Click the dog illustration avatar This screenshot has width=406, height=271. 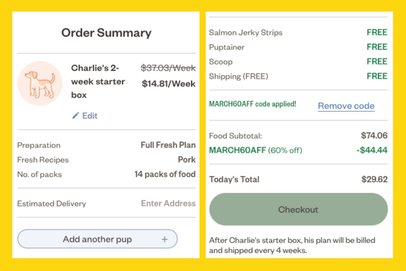[40, 84]
